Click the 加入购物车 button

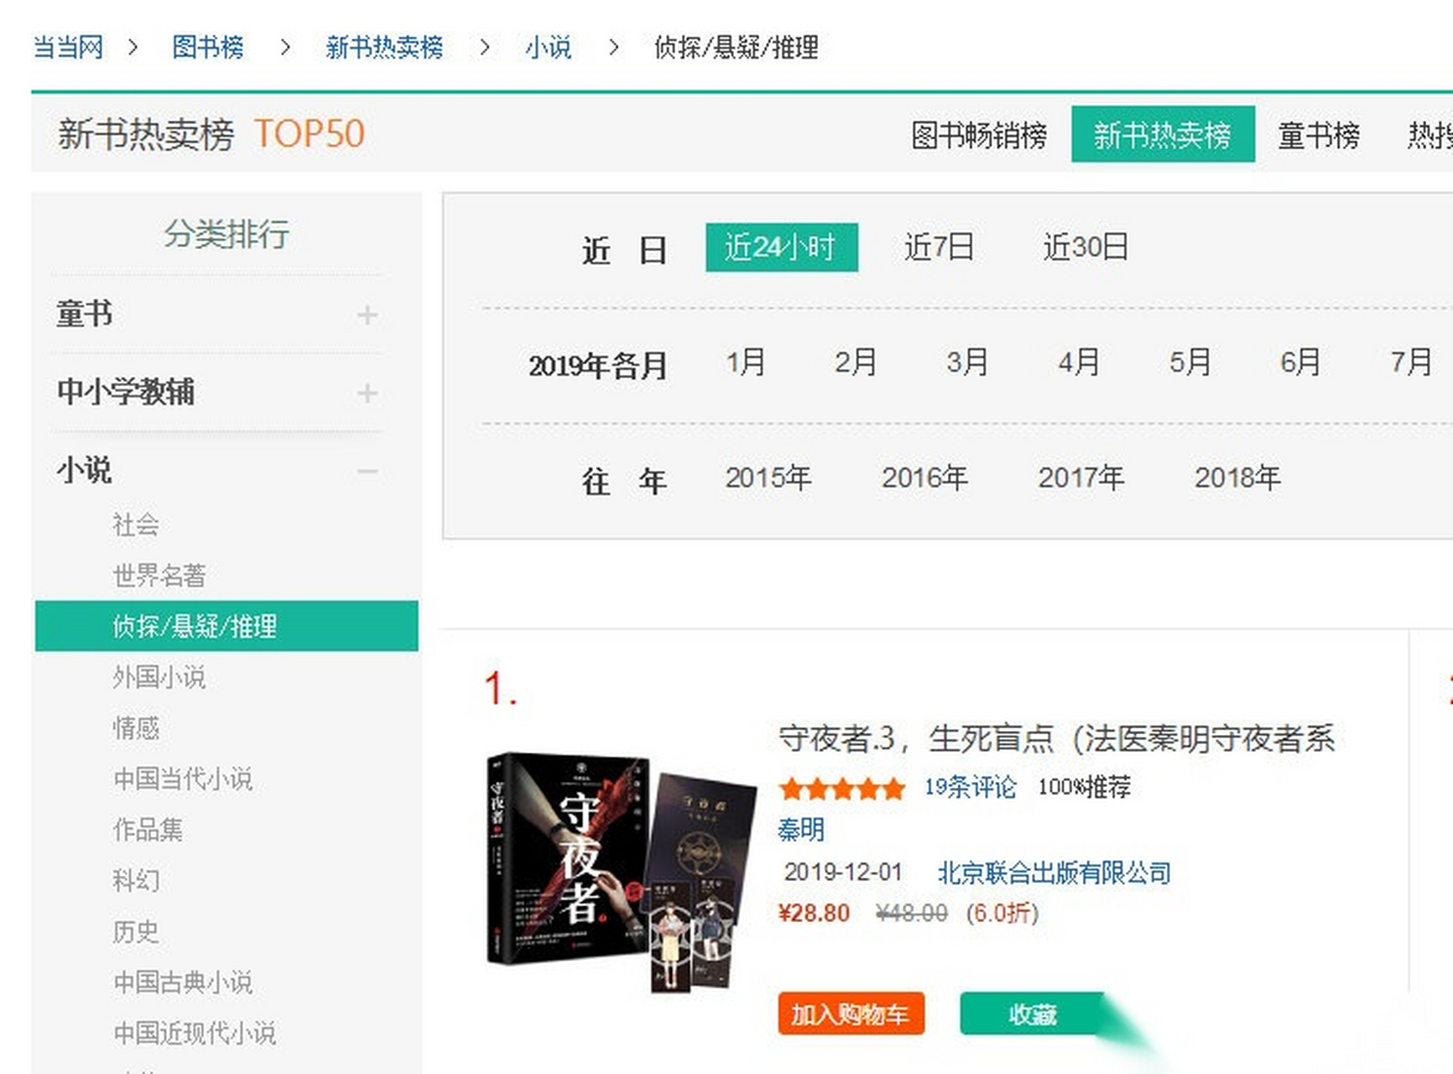pyautogui.click(x=851, y=1014)
